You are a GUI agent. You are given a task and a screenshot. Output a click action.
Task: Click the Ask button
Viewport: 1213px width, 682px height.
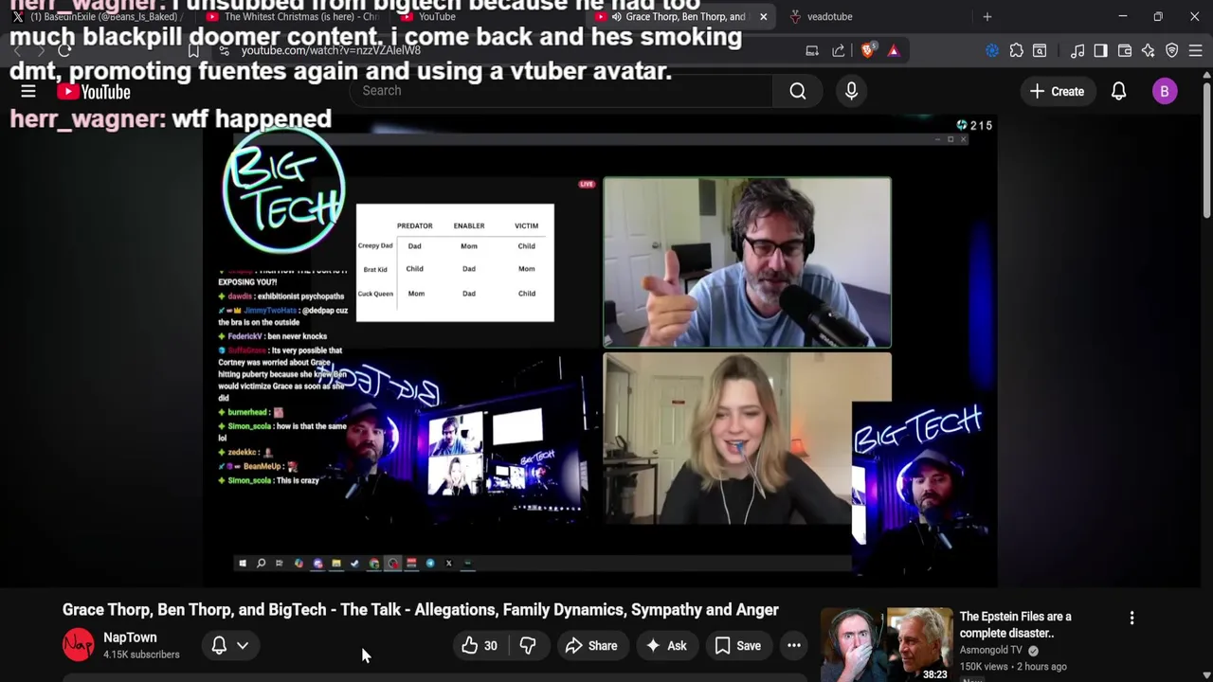[x=666, y=645]
